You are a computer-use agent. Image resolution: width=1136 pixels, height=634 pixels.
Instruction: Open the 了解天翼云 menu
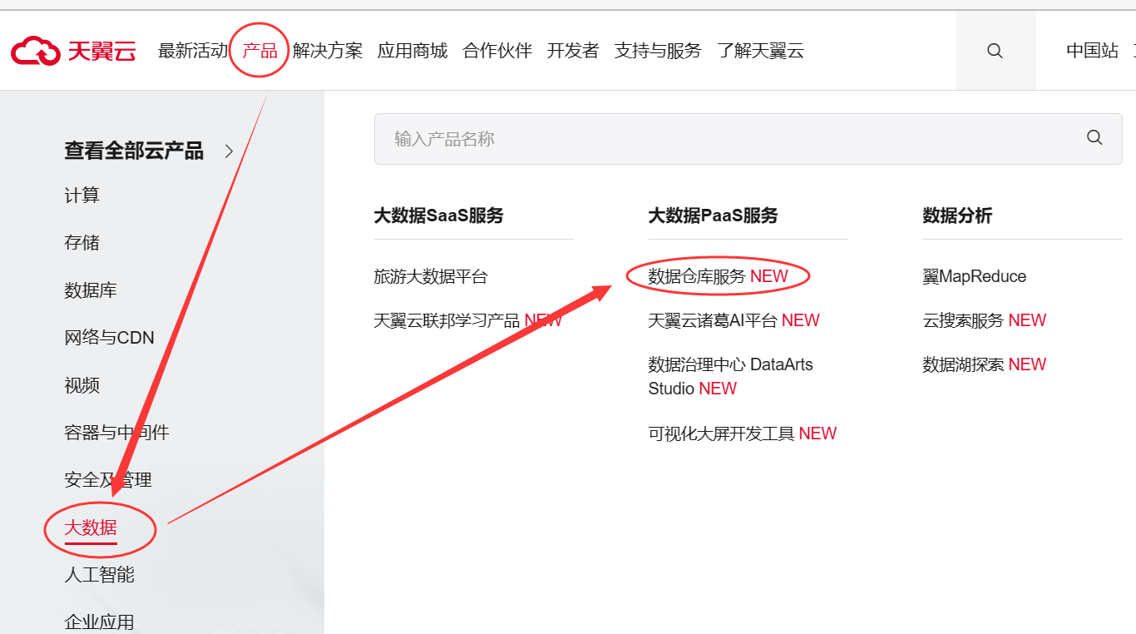[761, 51]
